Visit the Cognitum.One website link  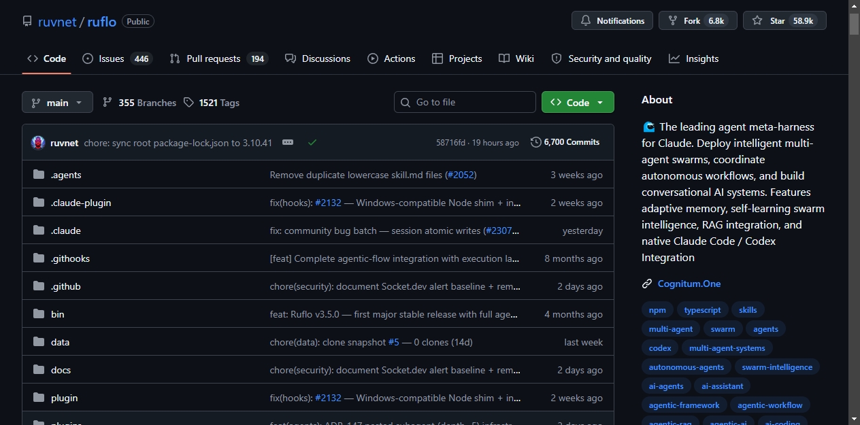pos(689,284)
